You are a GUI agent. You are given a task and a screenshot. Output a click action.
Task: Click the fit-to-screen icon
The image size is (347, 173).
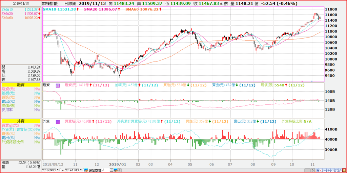click(336, 170)
